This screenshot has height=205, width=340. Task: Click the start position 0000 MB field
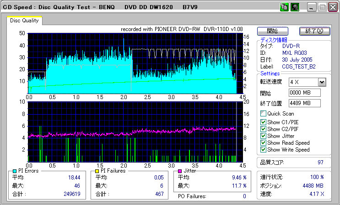coord(304,93)
